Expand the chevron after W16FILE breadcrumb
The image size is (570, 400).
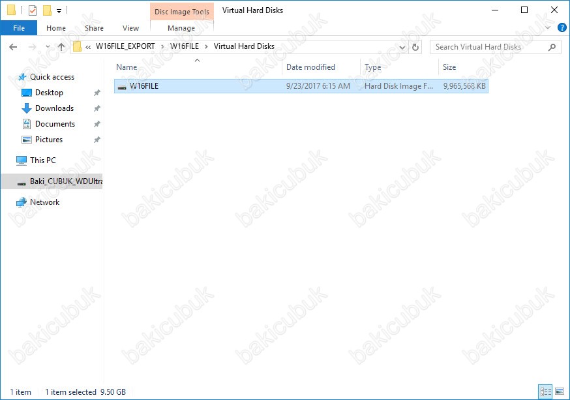206,46
